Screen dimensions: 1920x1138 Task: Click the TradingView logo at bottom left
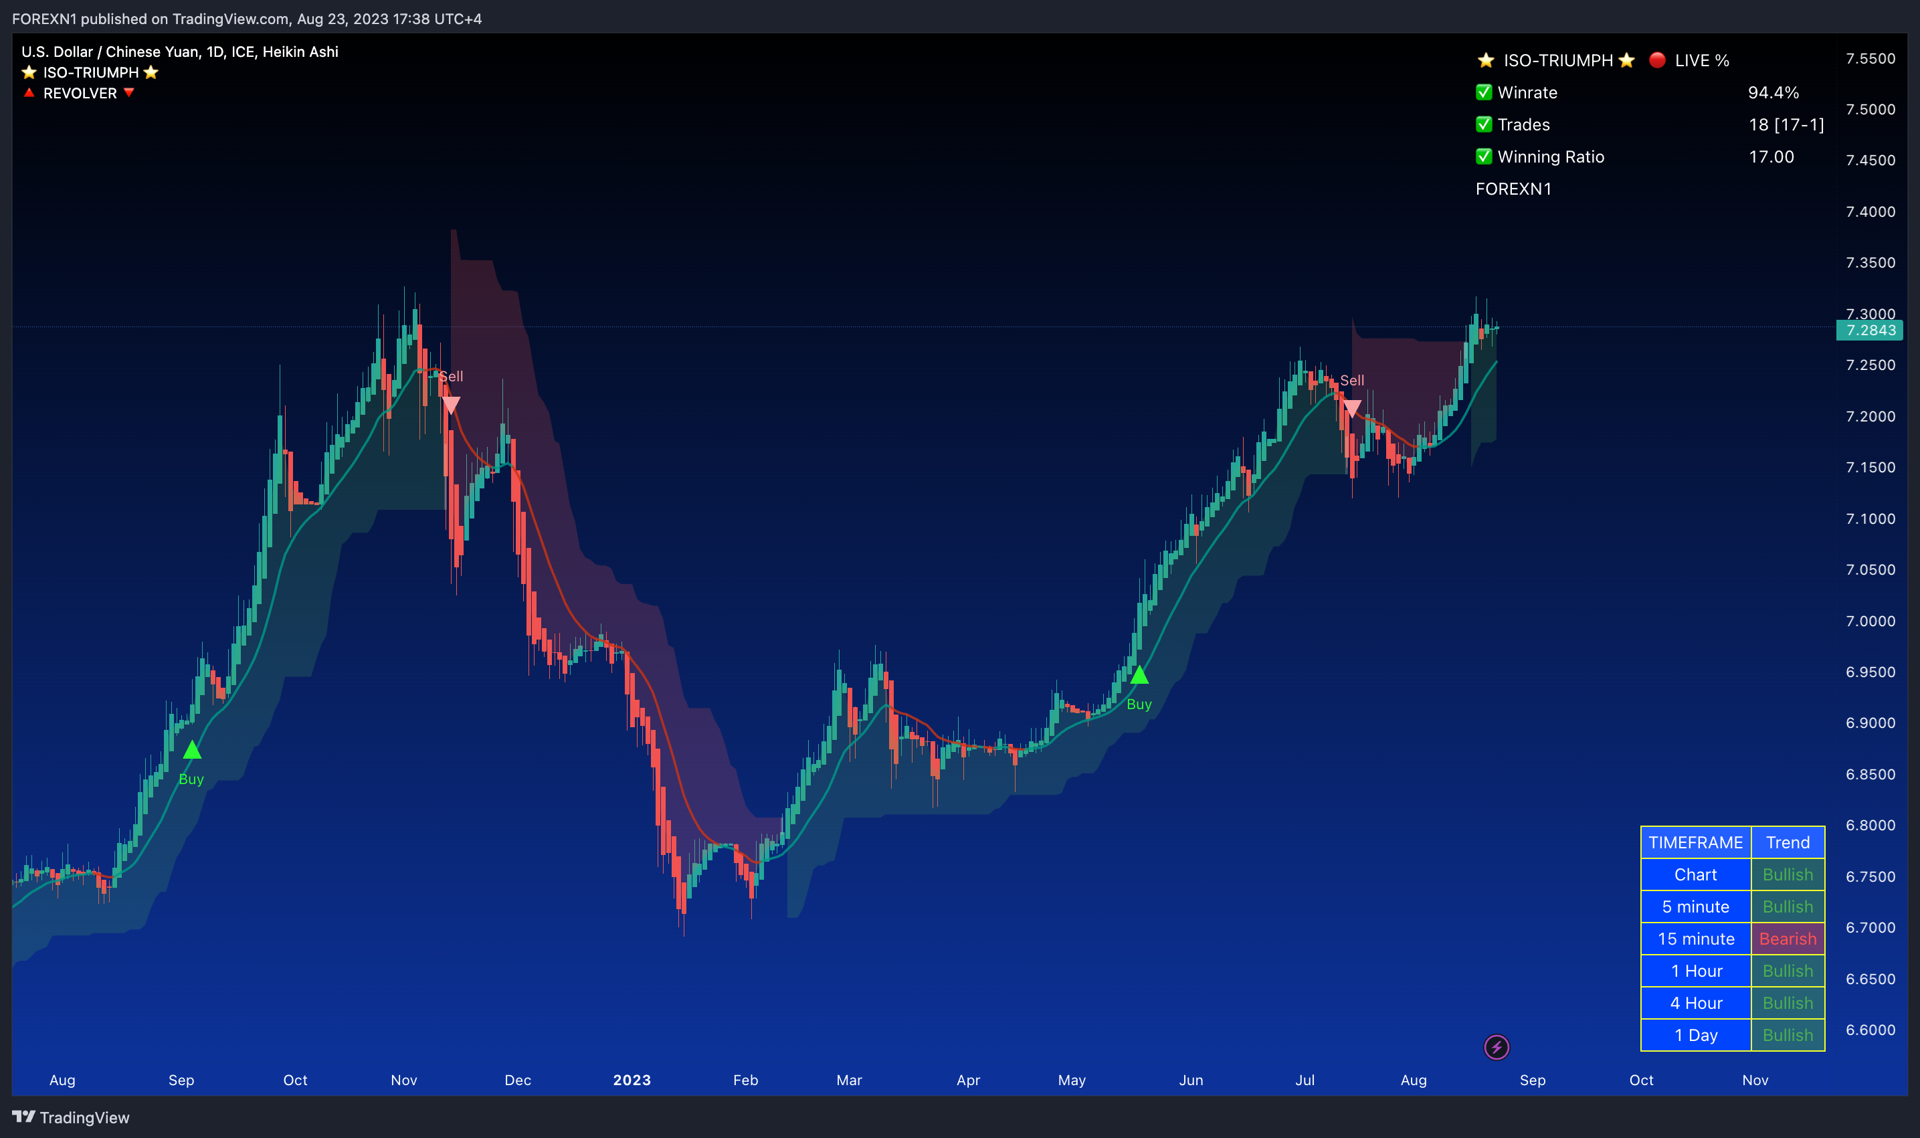pos(70,1117)
